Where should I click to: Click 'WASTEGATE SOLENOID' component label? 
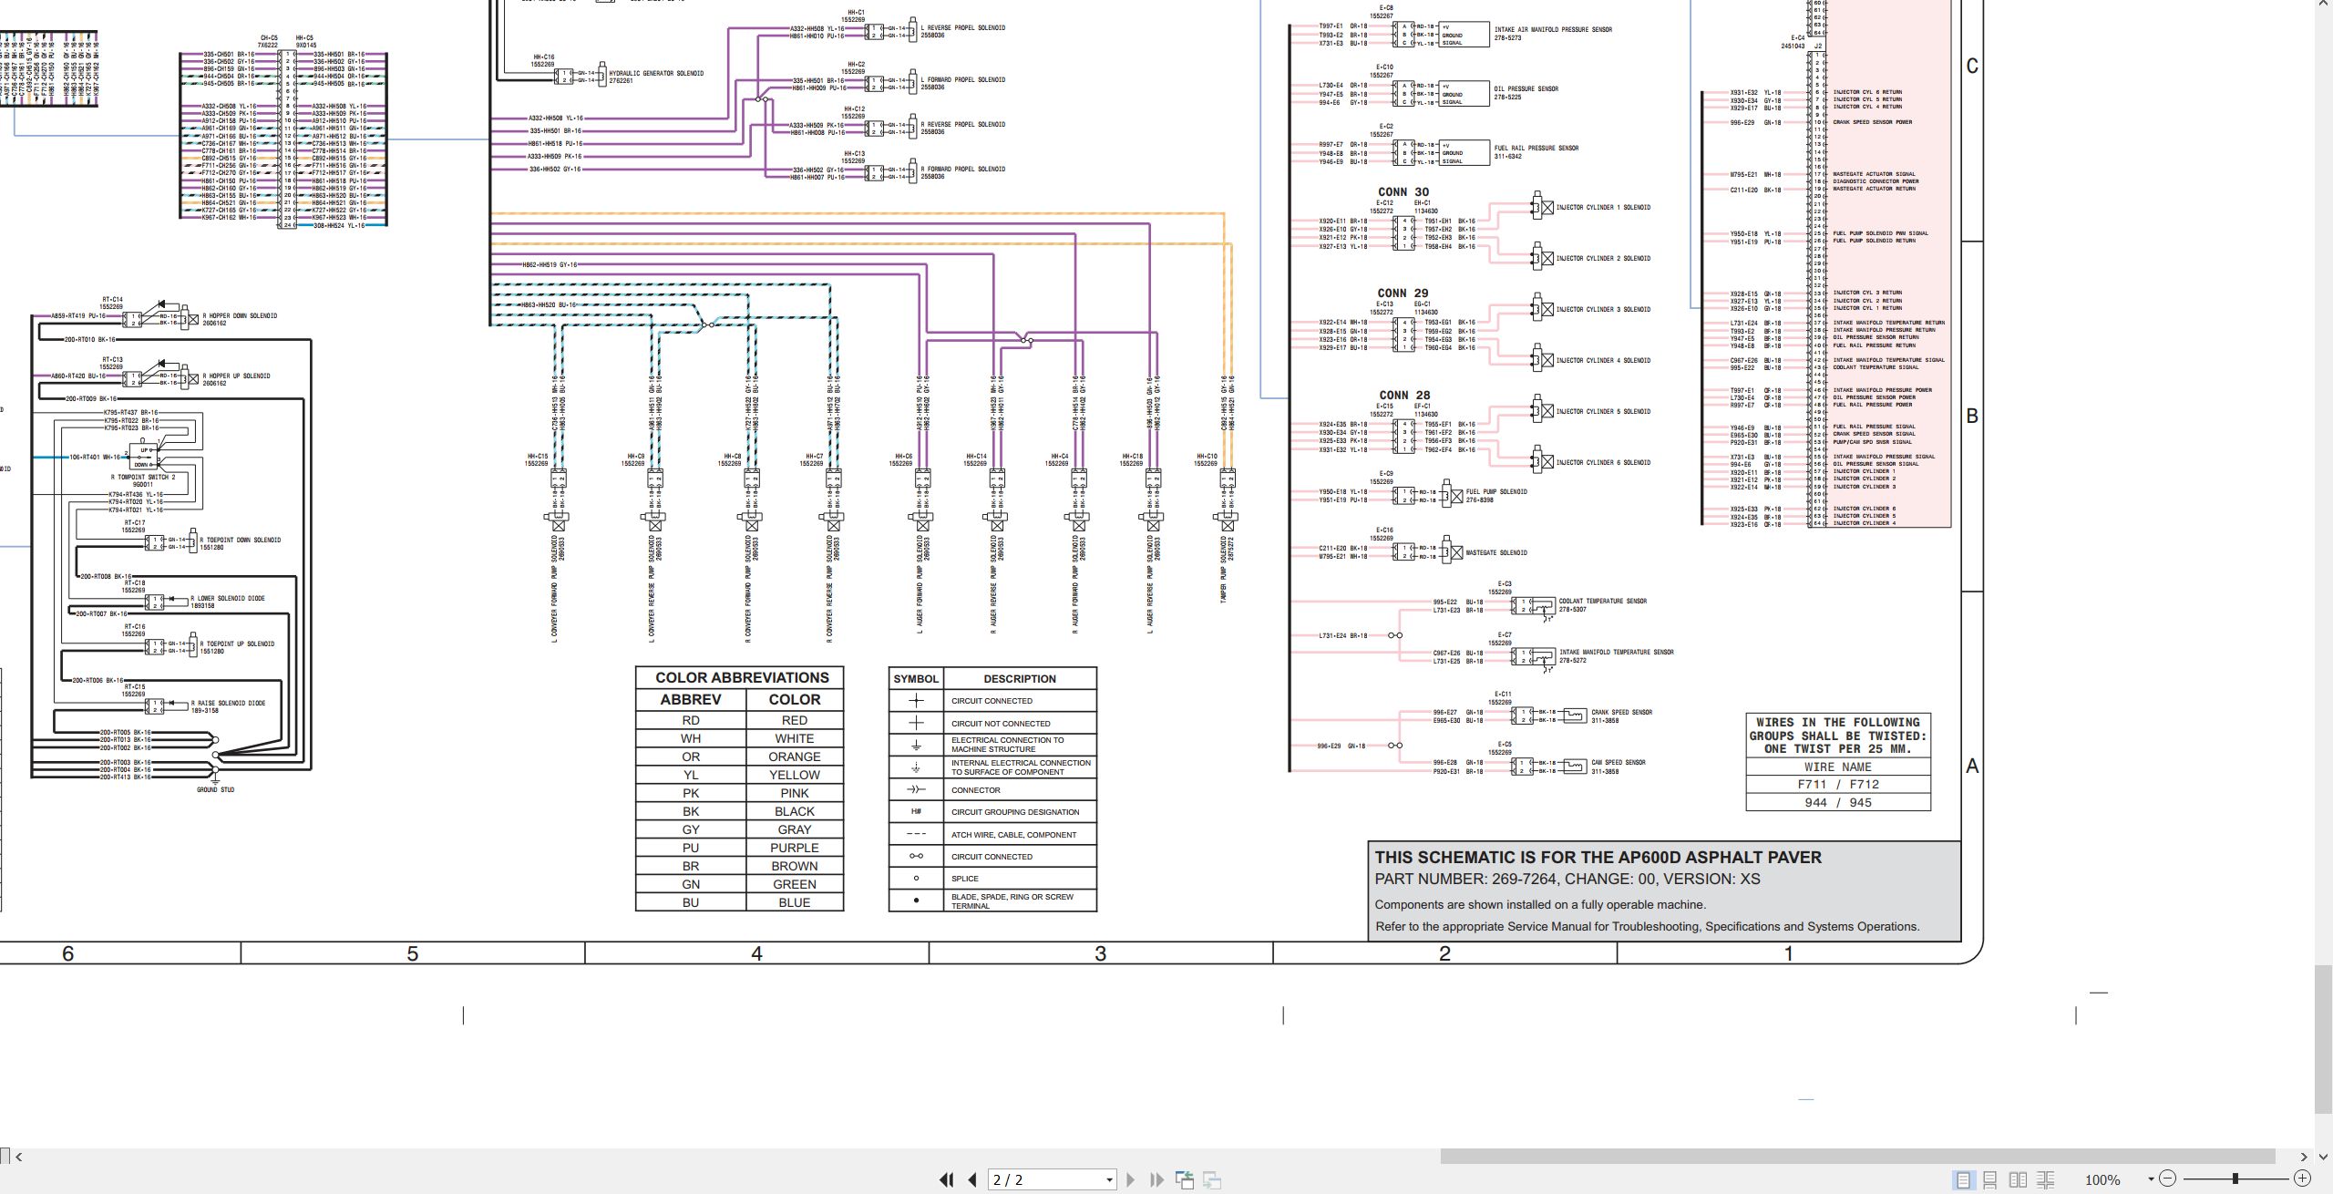coord(1496,553)
